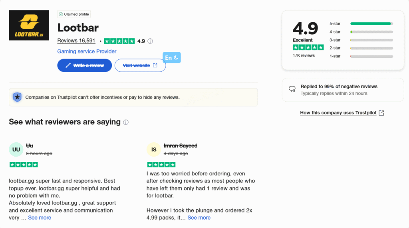
Task: Toggle the En dark mode moon widget
Action: [172, 57]
